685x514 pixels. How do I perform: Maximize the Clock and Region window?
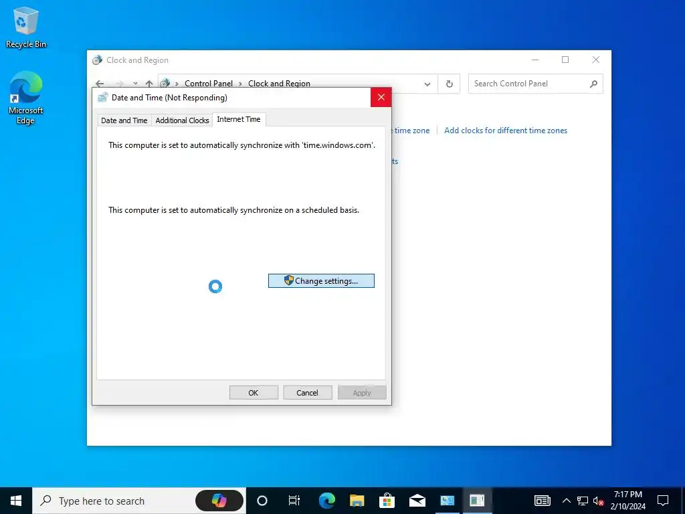pyautogui.click(x=565, y=60)
